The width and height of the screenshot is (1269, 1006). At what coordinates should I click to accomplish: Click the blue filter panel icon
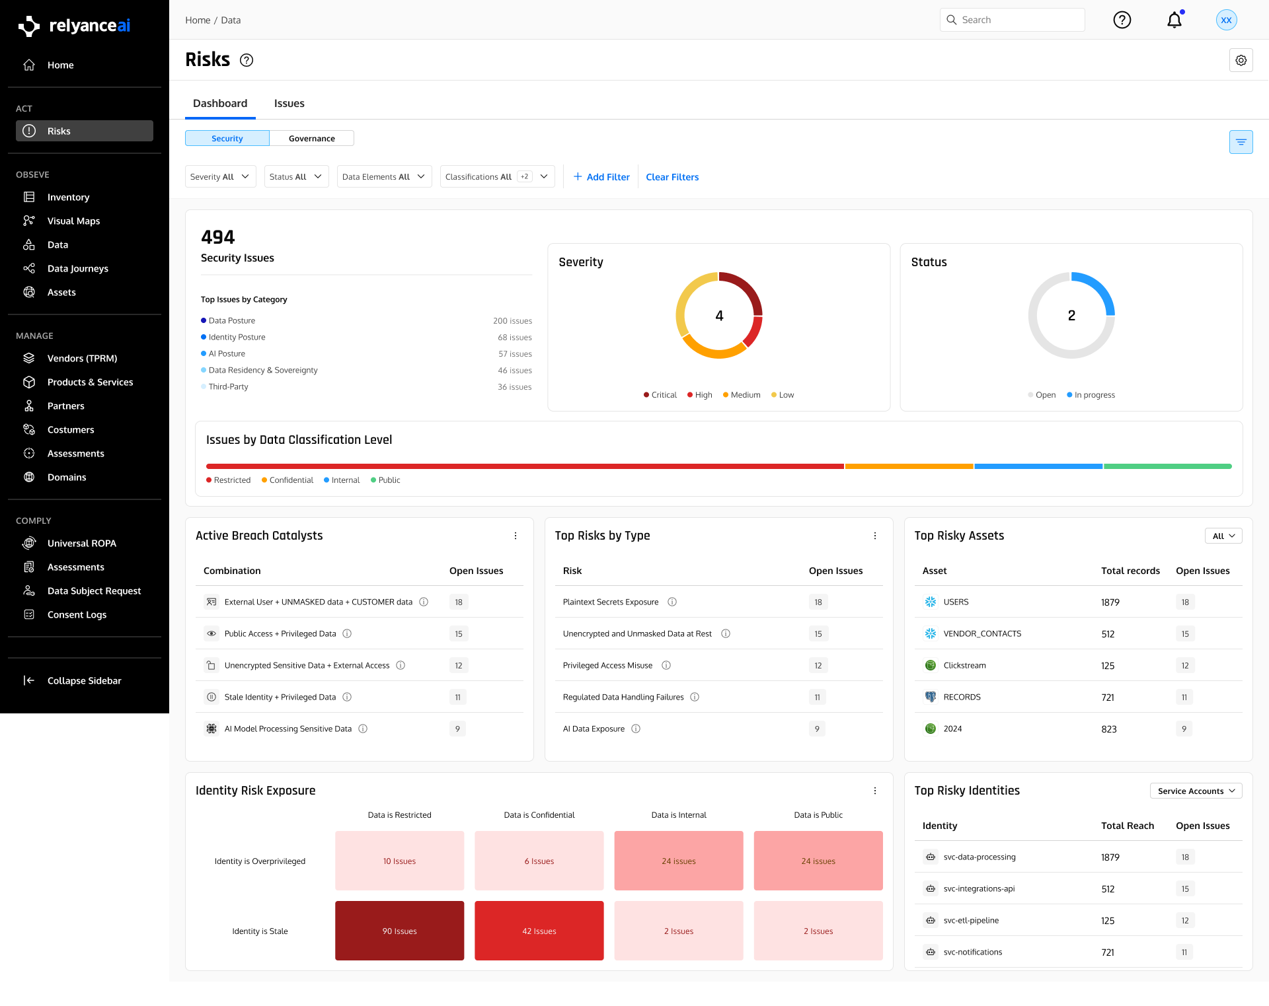tap(1241, 142)
